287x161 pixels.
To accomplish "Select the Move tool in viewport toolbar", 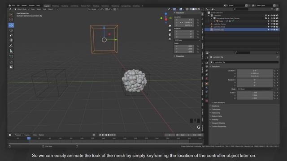I will (x=11, y=25).
